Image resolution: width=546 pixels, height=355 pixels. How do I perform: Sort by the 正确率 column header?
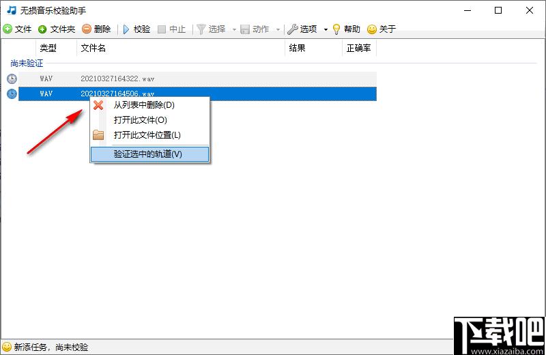(x=360, y=48)
